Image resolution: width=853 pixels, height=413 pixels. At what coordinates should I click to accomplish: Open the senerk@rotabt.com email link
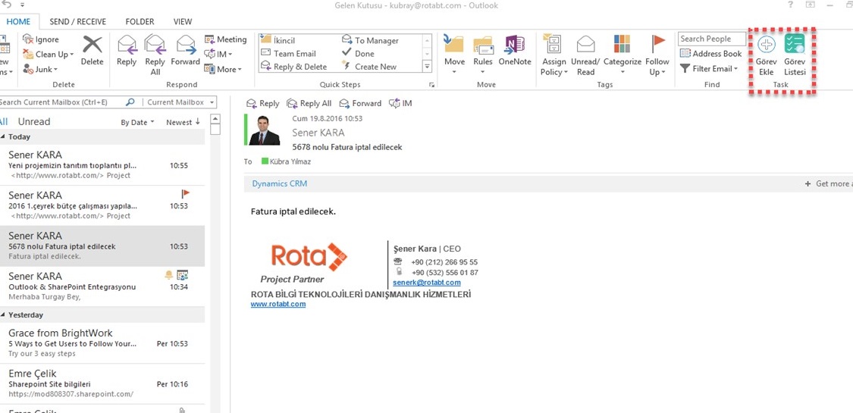426,283
